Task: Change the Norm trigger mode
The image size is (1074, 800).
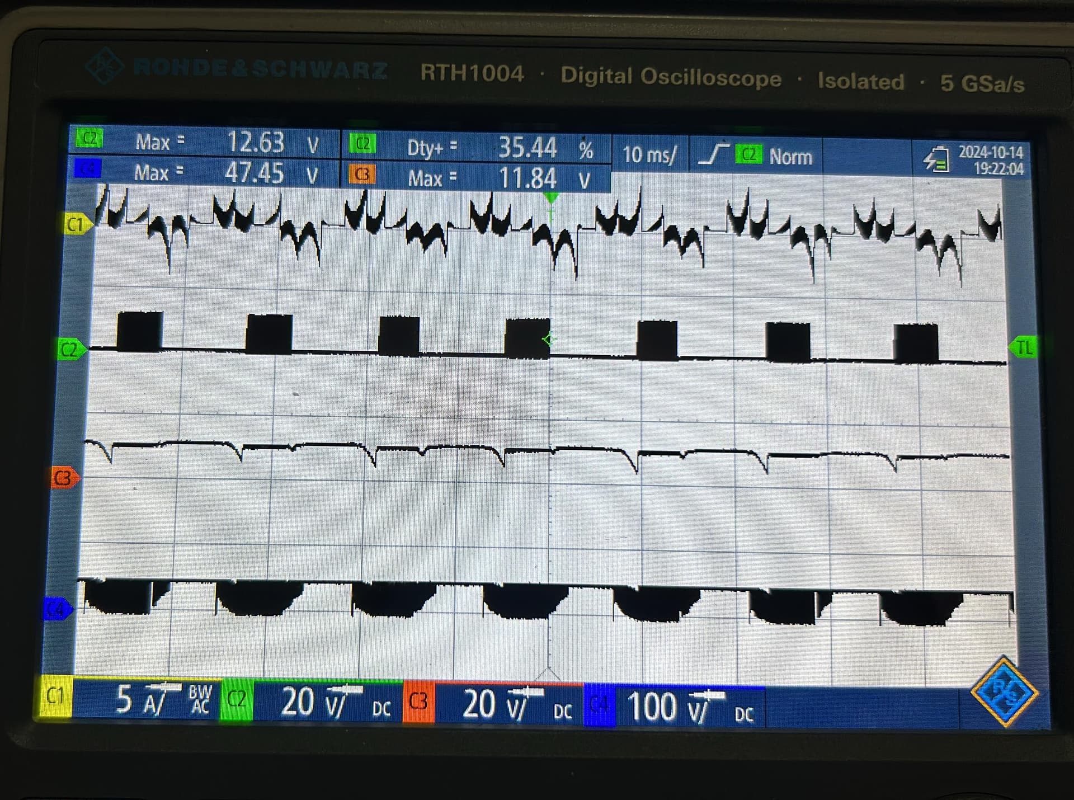Action: point(790,157)
